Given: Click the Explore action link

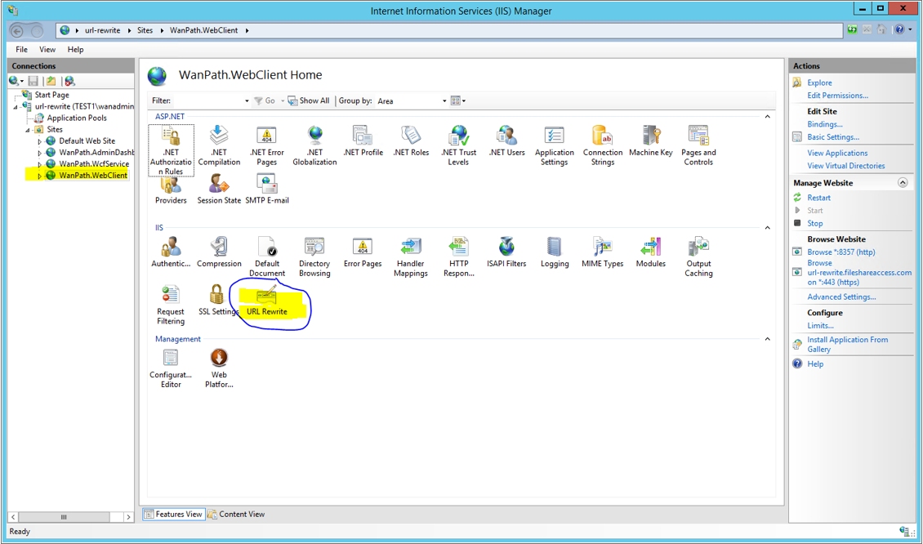Looking at the screenshot, I should tap(819, 83).
